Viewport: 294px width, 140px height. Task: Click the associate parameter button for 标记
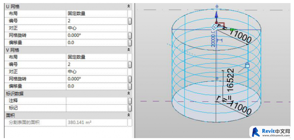point(130,108)
